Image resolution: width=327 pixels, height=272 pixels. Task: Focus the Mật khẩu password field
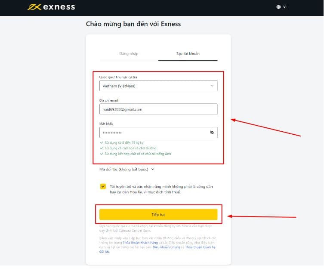point(153,133)
